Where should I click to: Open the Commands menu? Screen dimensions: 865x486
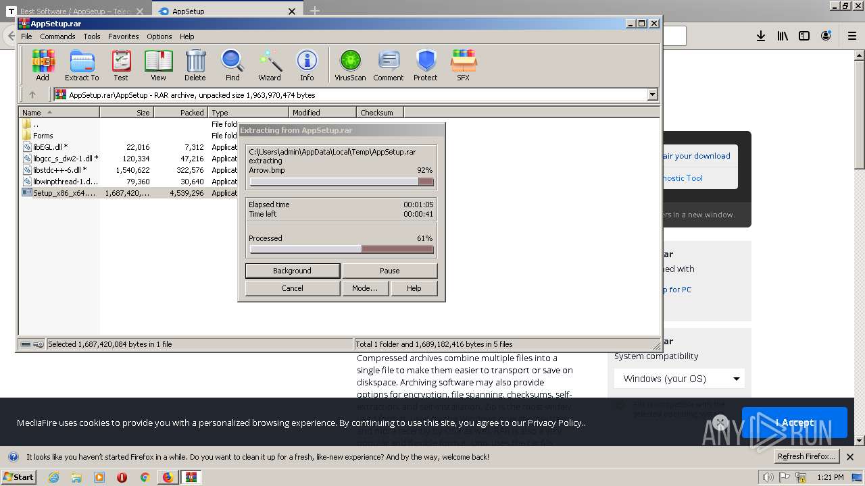(x=57, y=36)
